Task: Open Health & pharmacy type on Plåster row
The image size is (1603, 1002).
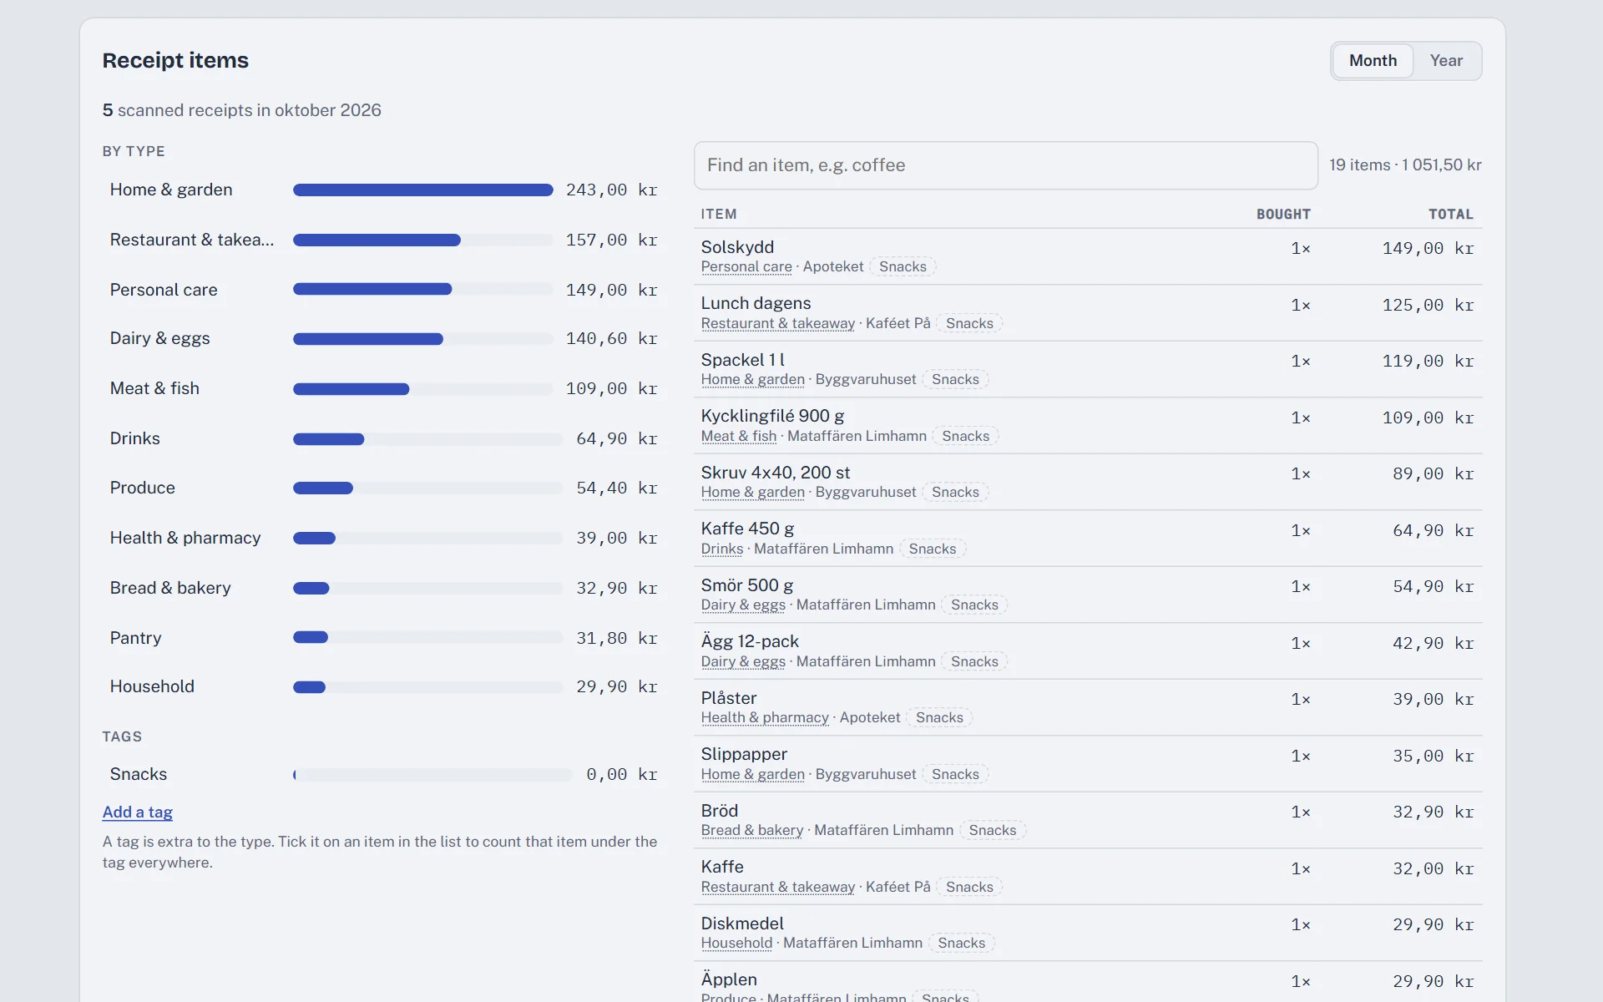Action: click(765, 717)
